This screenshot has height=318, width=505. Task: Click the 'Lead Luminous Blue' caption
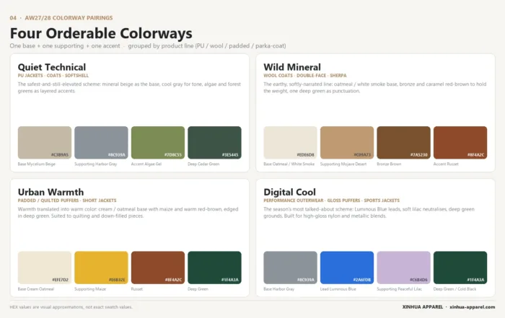[338, 288]
